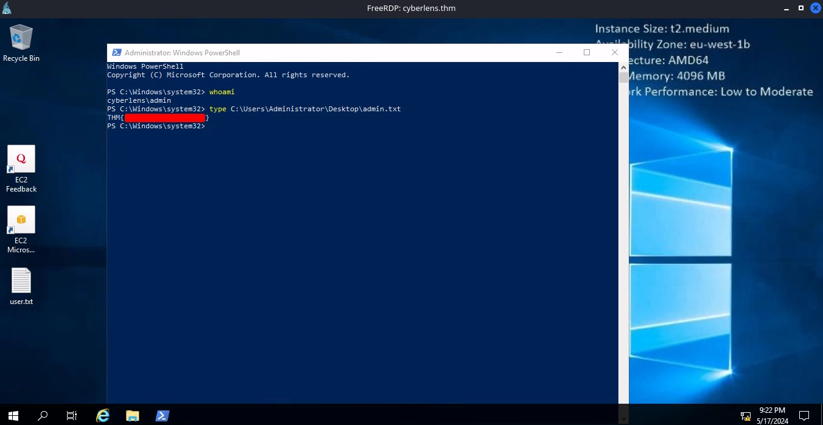Click the PowerShell scrollbar down arrow

point(623,418)
